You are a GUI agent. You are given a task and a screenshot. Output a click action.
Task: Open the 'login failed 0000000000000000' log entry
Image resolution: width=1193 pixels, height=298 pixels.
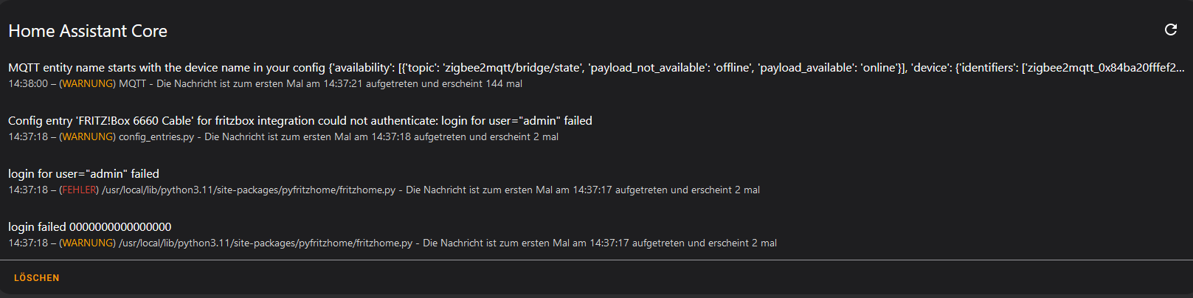point(596,235)
